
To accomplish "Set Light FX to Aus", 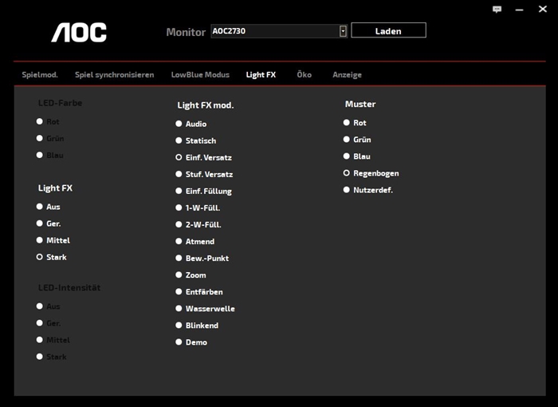I will coord(48,207).
